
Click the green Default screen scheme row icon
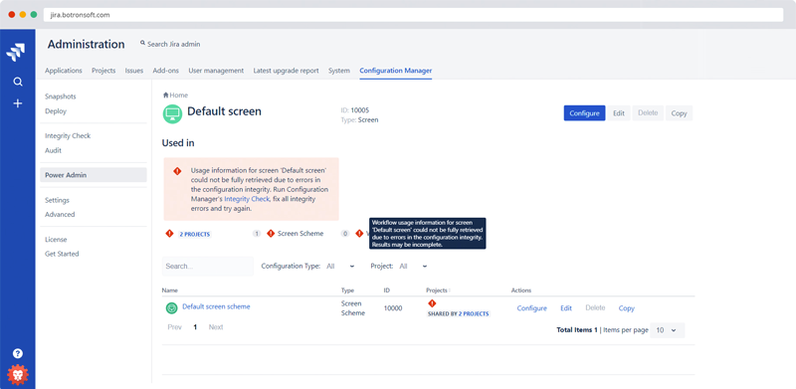[172, 307]
